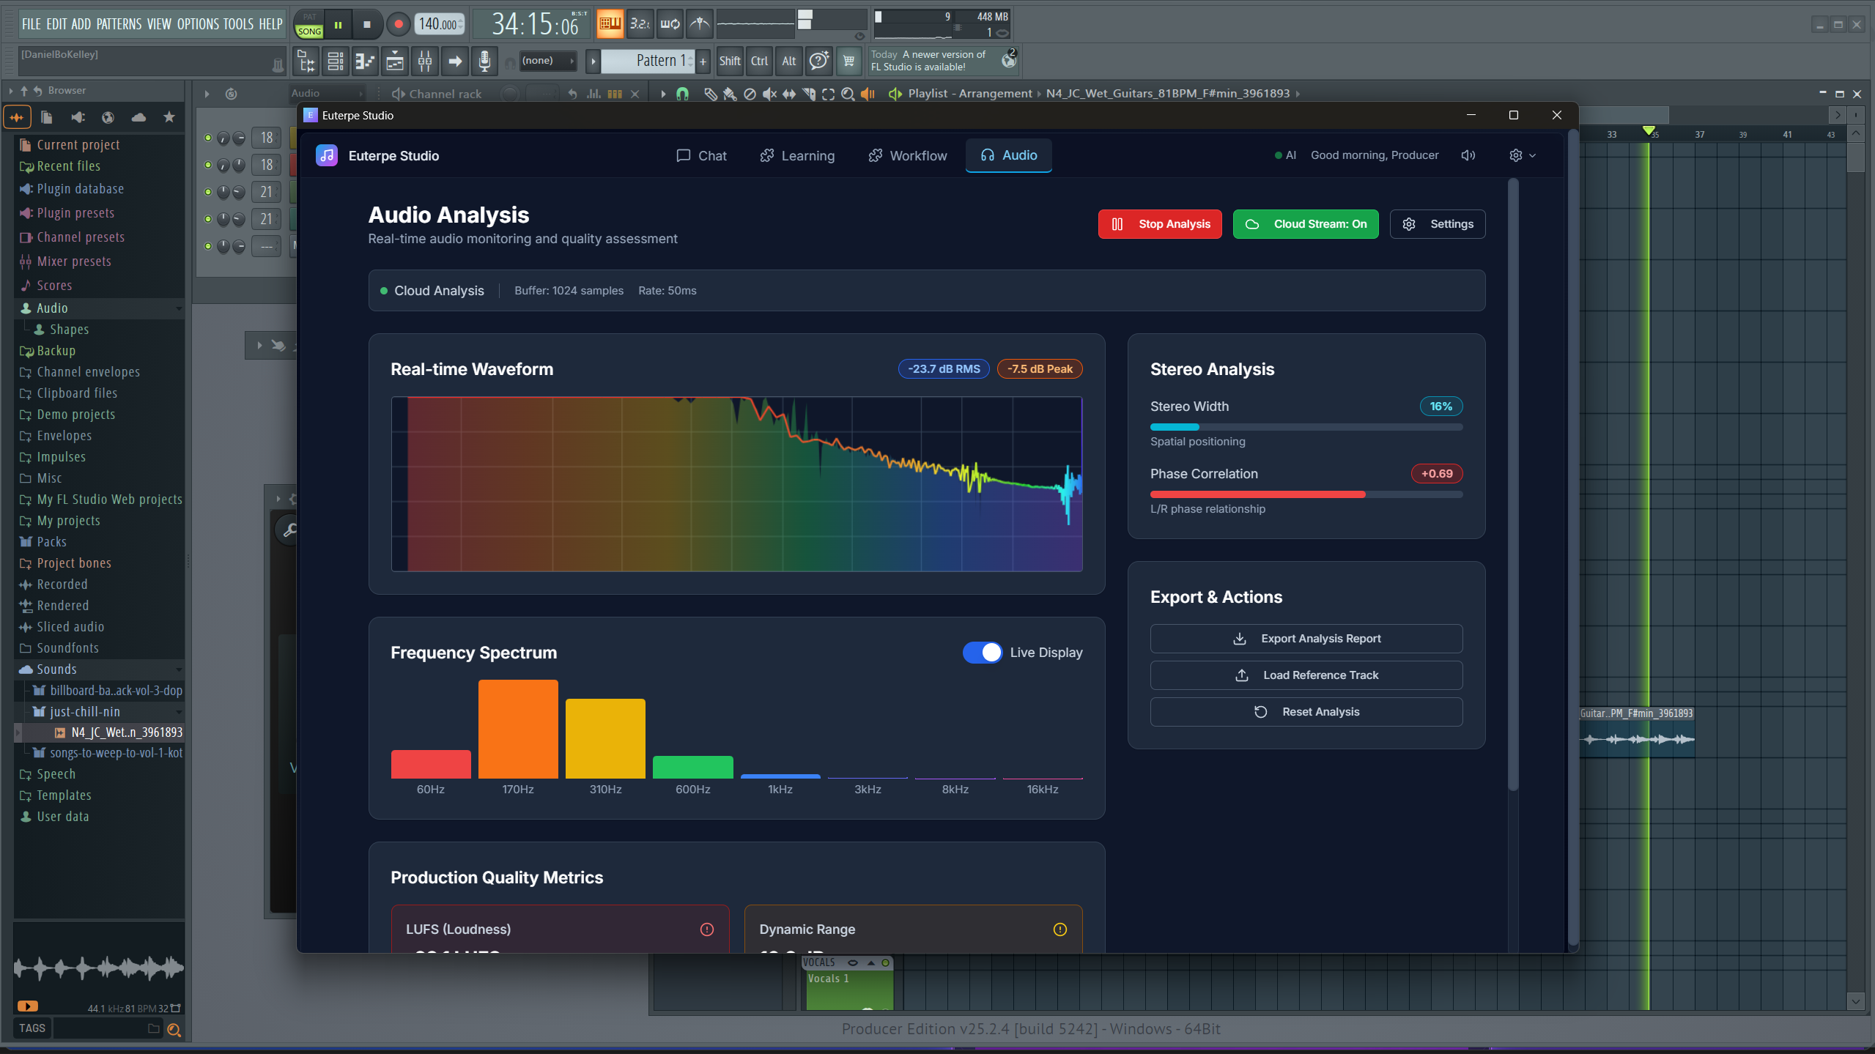Open the browser favorites star icon
The image size is (1875, 1054).
click(x=169, y=117)
